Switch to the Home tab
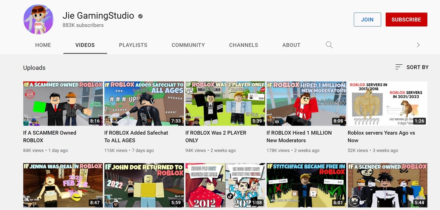The height and width of the screenshot is (210, 440). tap(43, 45)
